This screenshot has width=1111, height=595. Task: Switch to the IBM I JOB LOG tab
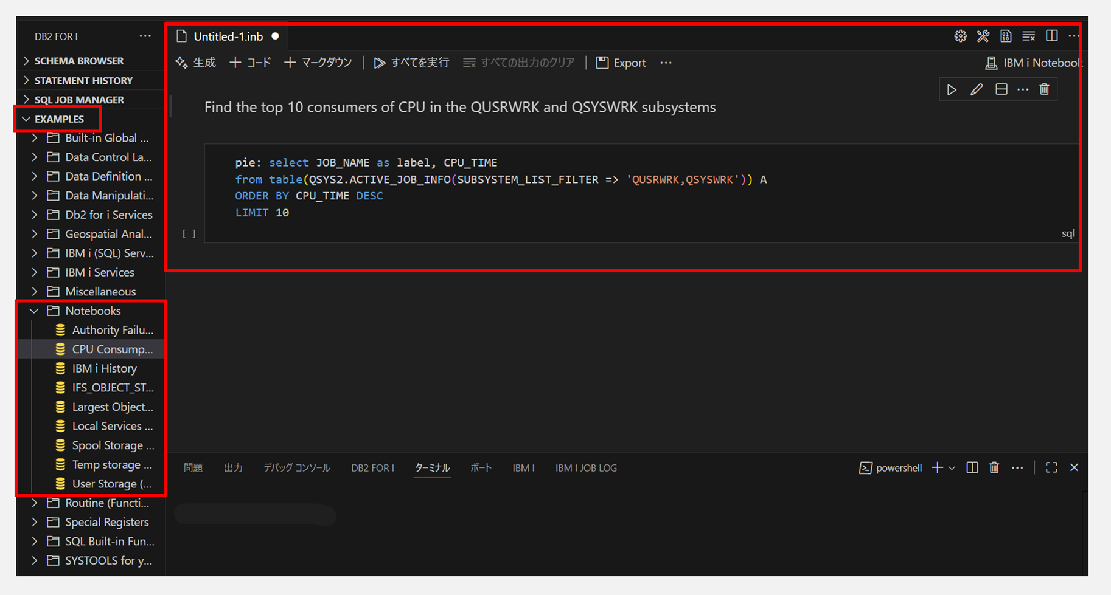586,468
